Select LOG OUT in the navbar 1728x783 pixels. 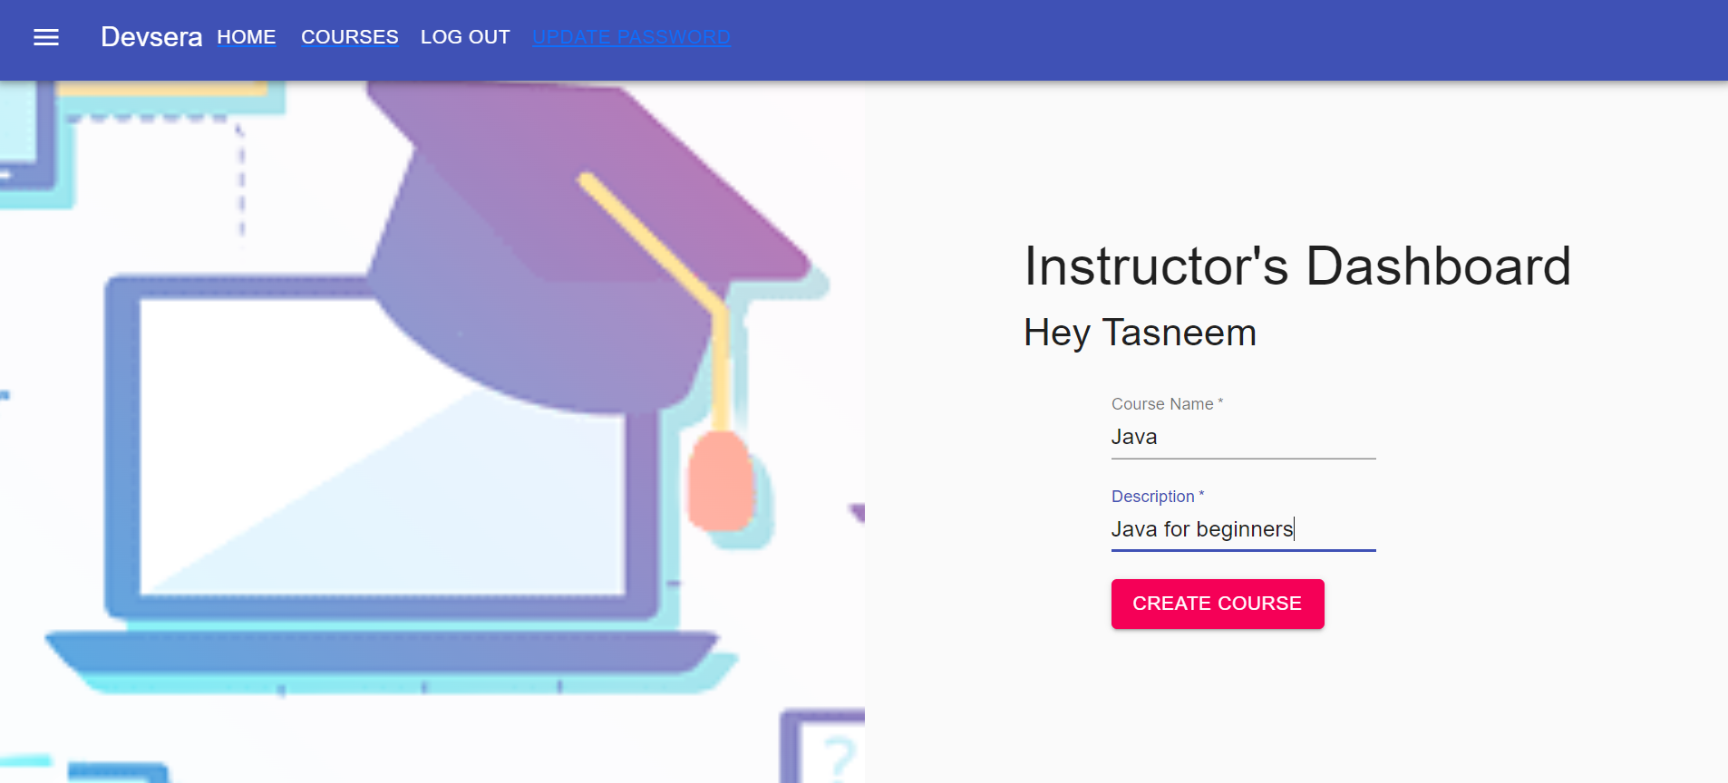[x=465, y=37]
